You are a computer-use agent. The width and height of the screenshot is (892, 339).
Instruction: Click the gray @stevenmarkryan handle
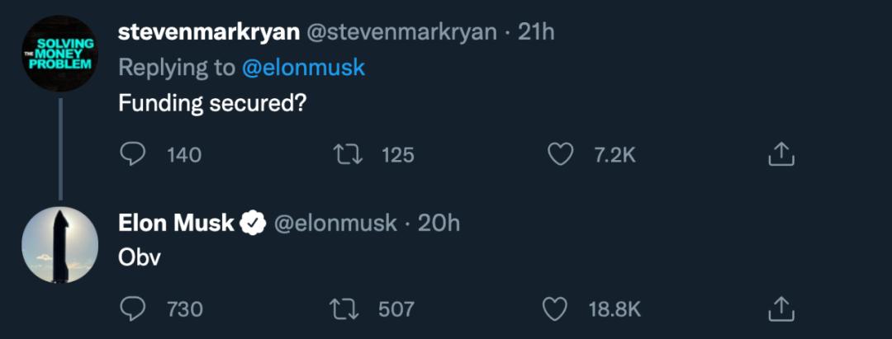[x=402, y=32]
